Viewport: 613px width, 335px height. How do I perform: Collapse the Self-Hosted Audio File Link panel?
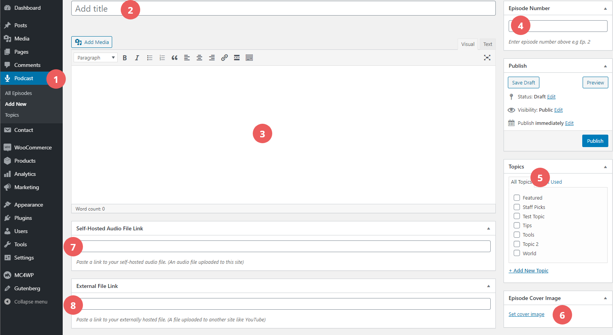(488, 229)
